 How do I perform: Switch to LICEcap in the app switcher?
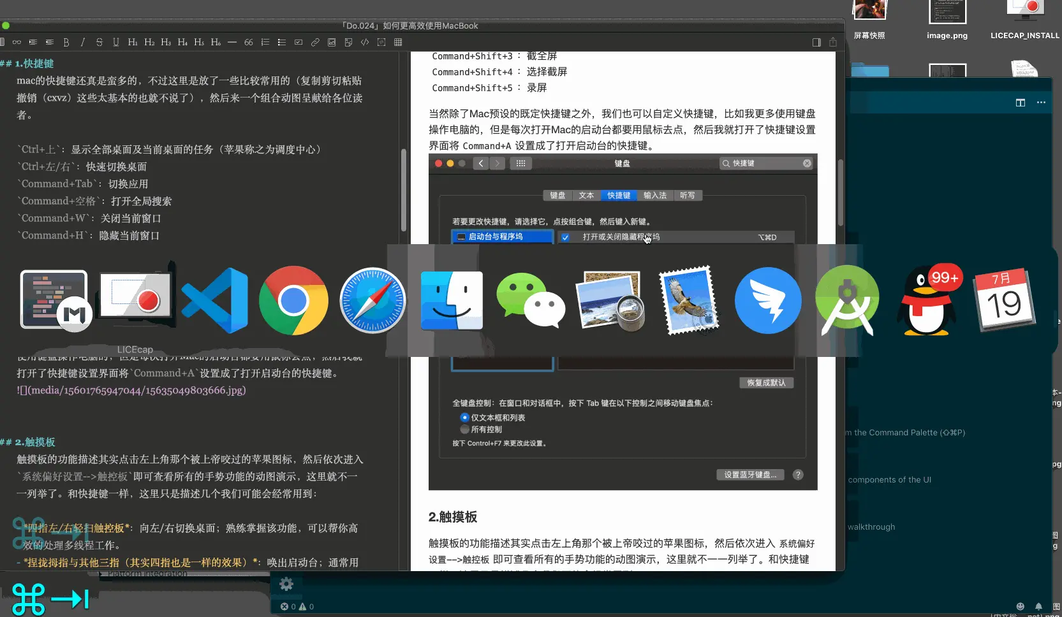(135, 298)
